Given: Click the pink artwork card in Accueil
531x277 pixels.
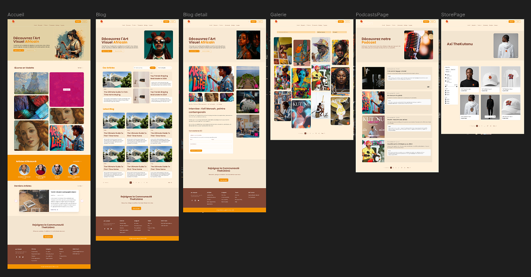Looking at the screenshot, I should point(66,89).
